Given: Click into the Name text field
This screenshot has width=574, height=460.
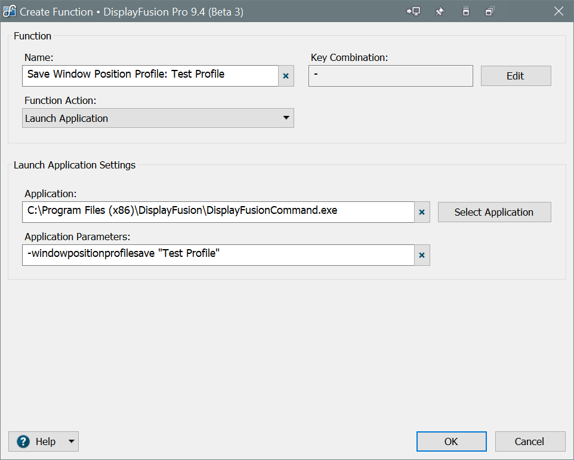Looking at the screenshot, I should pyautogui.click(x=150, y=75).
